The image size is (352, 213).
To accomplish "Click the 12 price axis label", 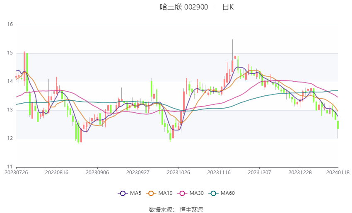I will coord(10,138).
